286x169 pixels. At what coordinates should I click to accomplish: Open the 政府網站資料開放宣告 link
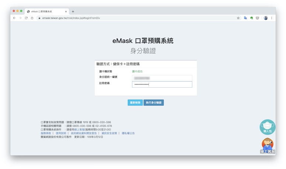84,133
